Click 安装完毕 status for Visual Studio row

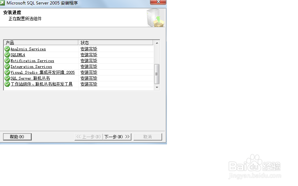(89, 72)
